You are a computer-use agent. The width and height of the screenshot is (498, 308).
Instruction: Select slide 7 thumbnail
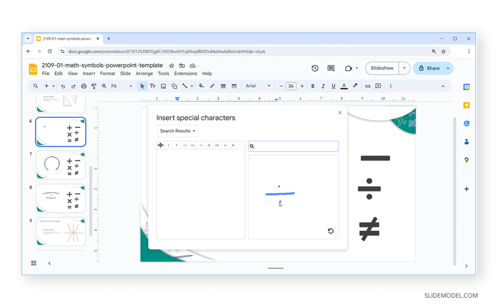click(x=61, y=165)
